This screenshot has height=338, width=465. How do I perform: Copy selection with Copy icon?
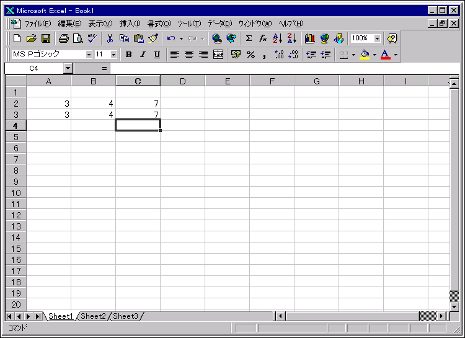(x=124, y=38)
